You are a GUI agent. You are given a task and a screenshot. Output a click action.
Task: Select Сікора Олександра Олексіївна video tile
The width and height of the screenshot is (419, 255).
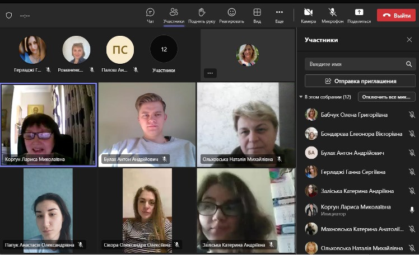coord(147,210)
